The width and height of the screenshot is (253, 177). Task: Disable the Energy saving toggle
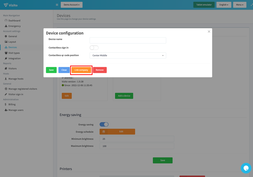tap(104, 125)
